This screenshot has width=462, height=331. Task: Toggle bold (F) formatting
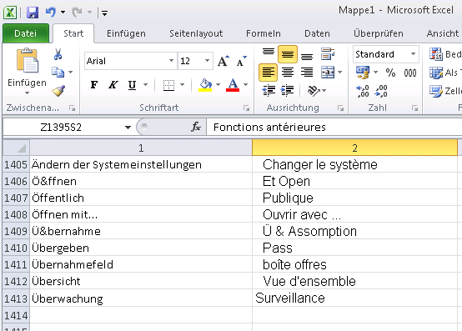[94, 85]
